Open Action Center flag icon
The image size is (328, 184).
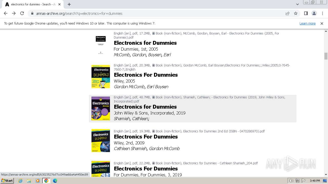pos(304,181)
